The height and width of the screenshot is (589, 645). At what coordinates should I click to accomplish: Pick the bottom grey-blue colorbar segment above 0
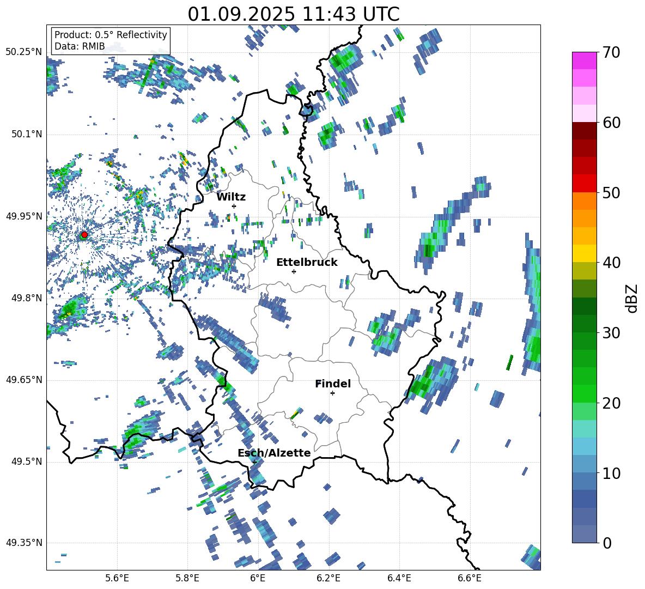coord(584,535)
